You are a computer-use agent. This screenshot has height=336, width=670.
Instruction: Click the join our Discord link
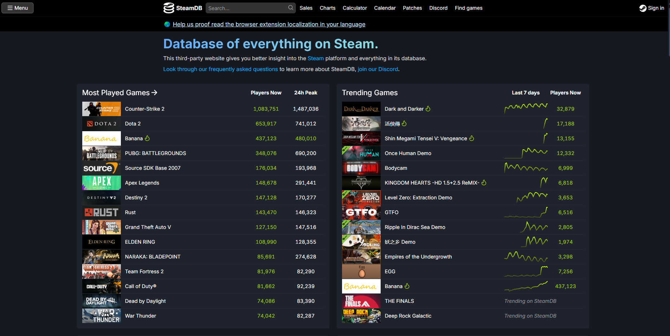[378, 69]
